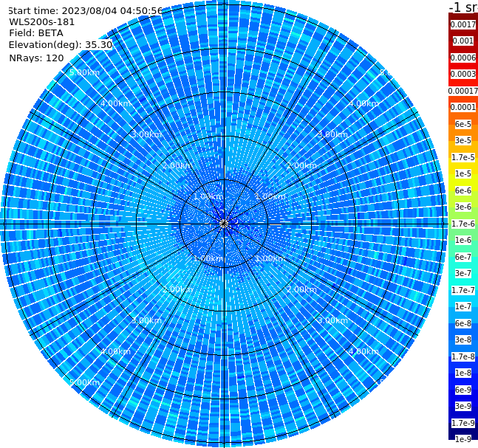
Task: Pick the 0.0003 colorbar value
Action: [463, 74]
